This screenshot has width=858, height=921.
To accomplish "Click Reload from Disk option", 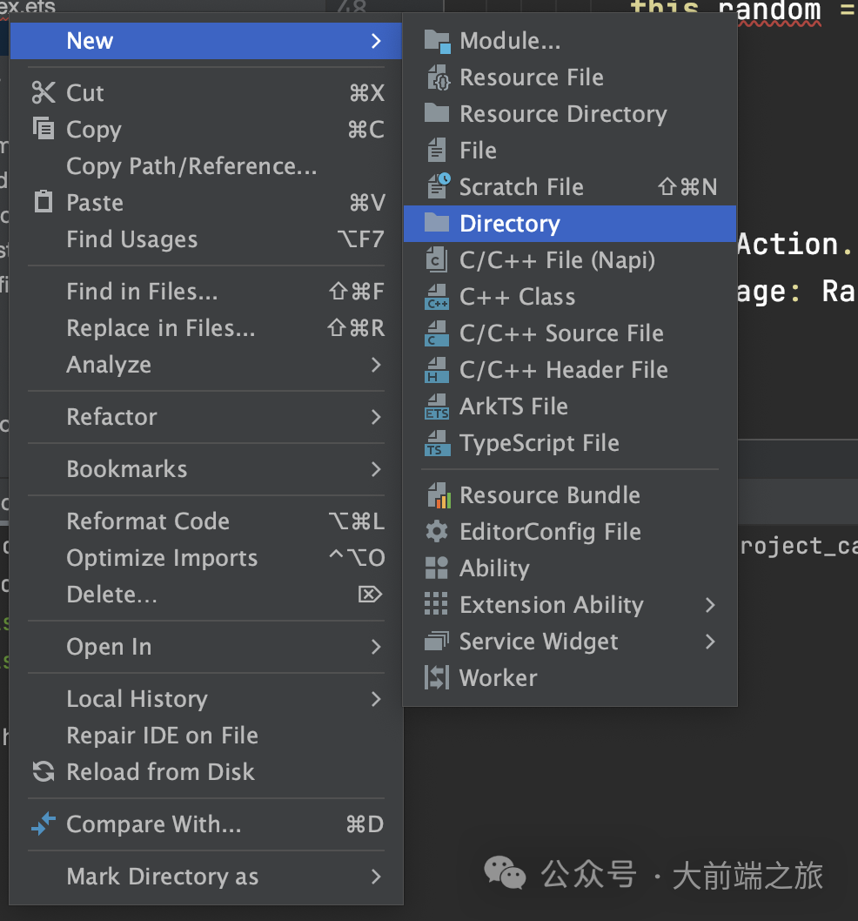I will (160, 772).
